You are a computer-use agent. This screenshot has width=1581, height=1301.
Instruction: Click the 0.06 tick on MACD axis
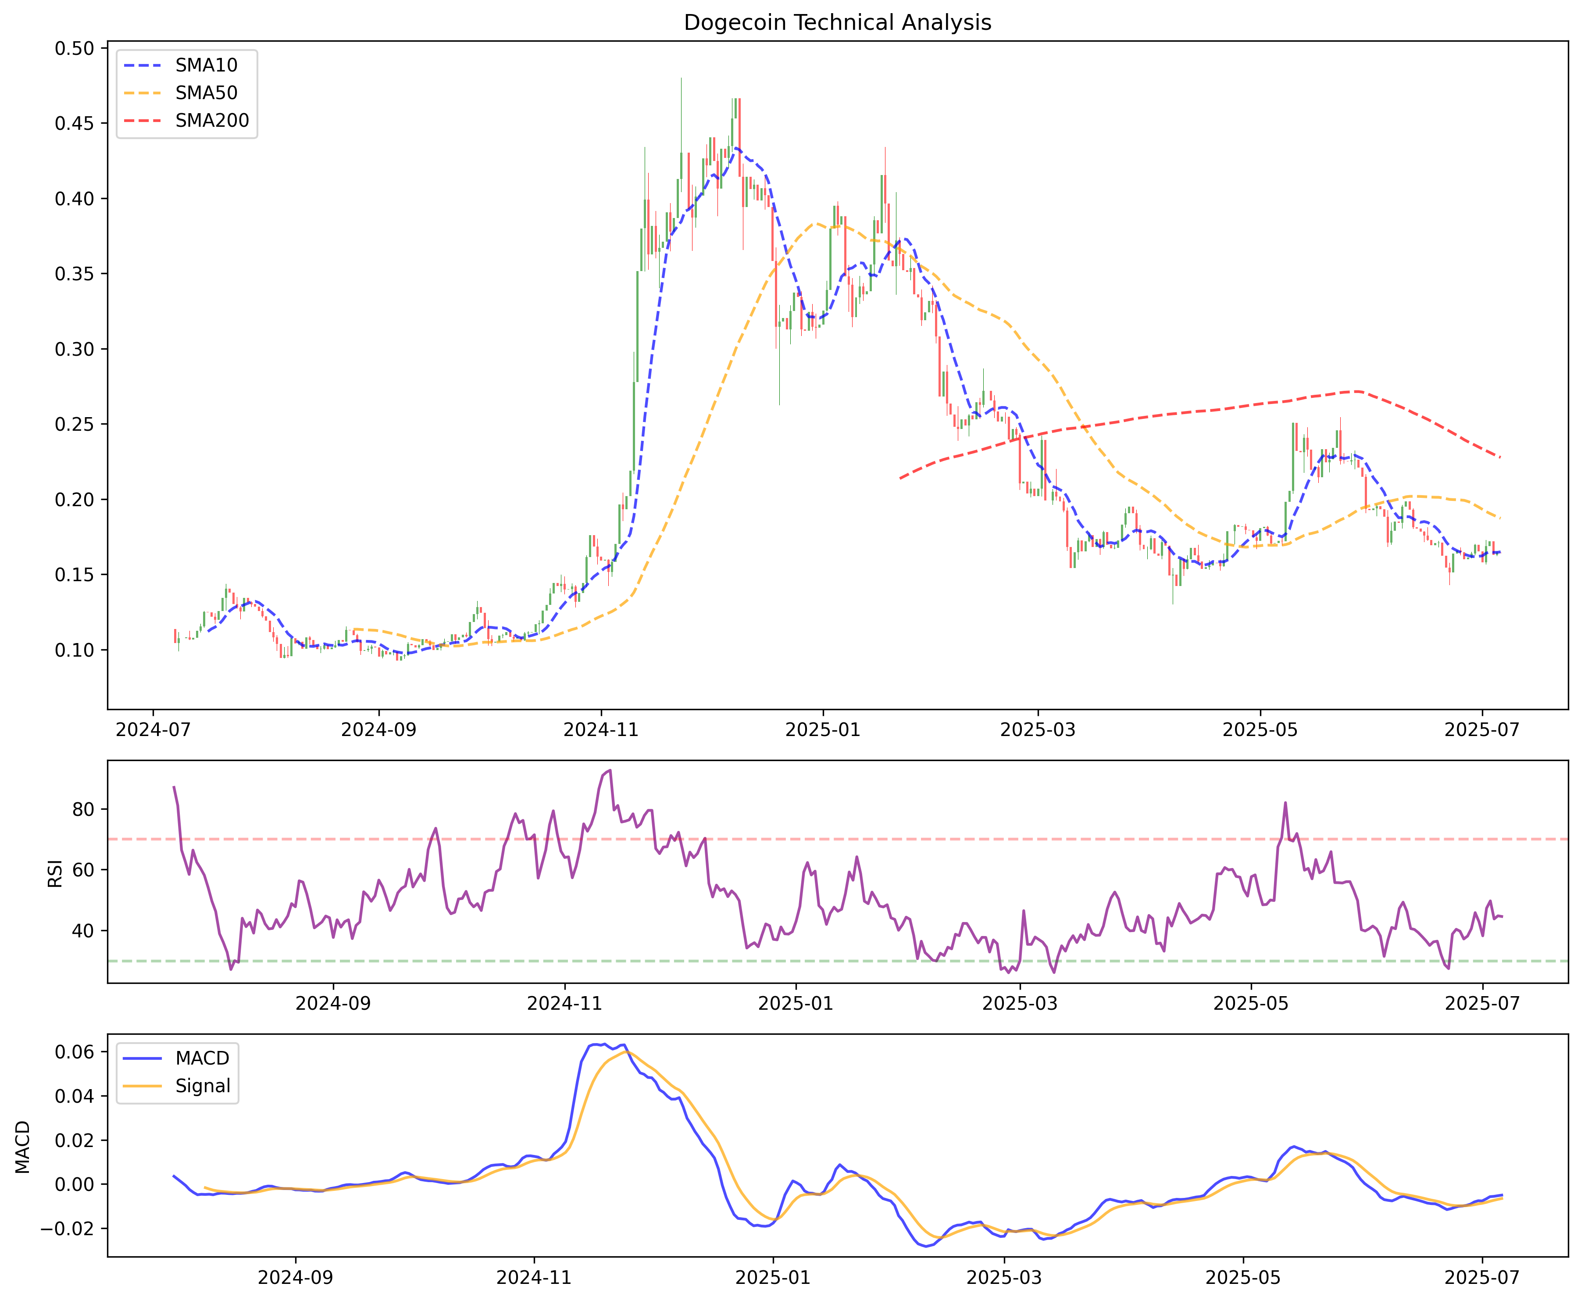coord(75,1052)
